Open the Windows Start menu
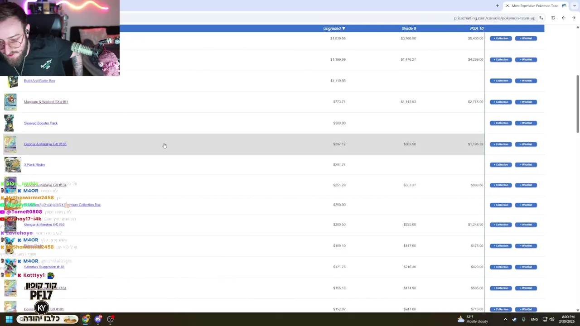This screenshot has width=580, height=326. (x=9, y=319)
